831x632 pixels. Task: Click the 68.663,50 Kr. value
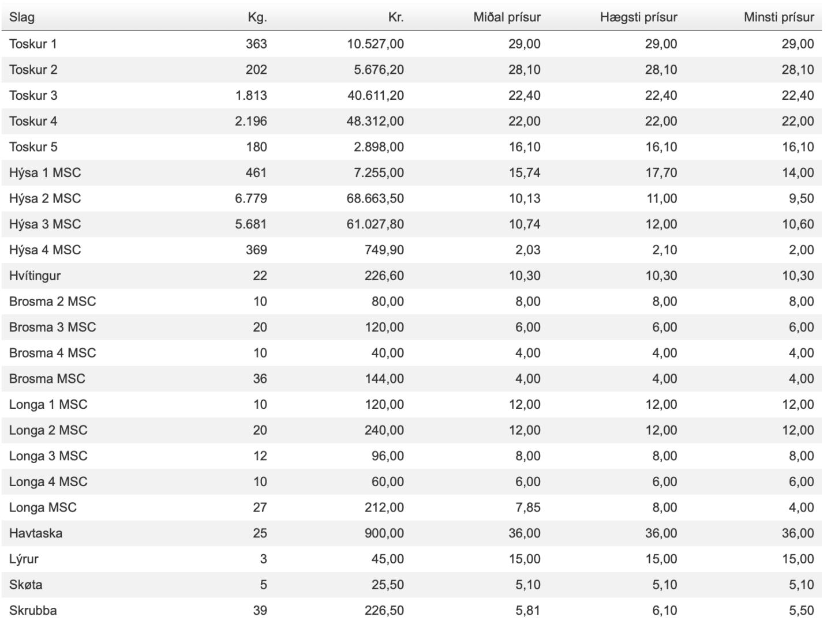point(375,198)
